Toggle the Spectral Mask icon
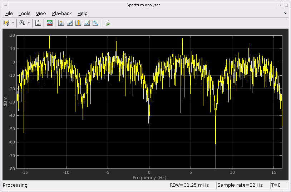Screen dimensions: 291x192 (50, 23)
